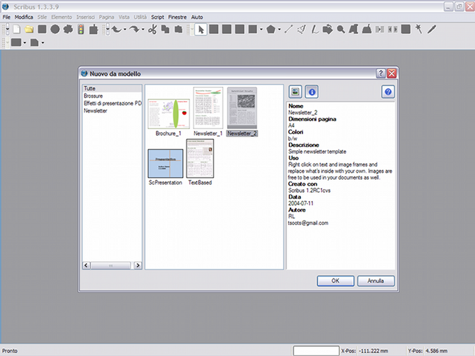Open the PDF annotation tool dropdown arrow
Viewport: 475px width, 356px height.
point(43,43)
